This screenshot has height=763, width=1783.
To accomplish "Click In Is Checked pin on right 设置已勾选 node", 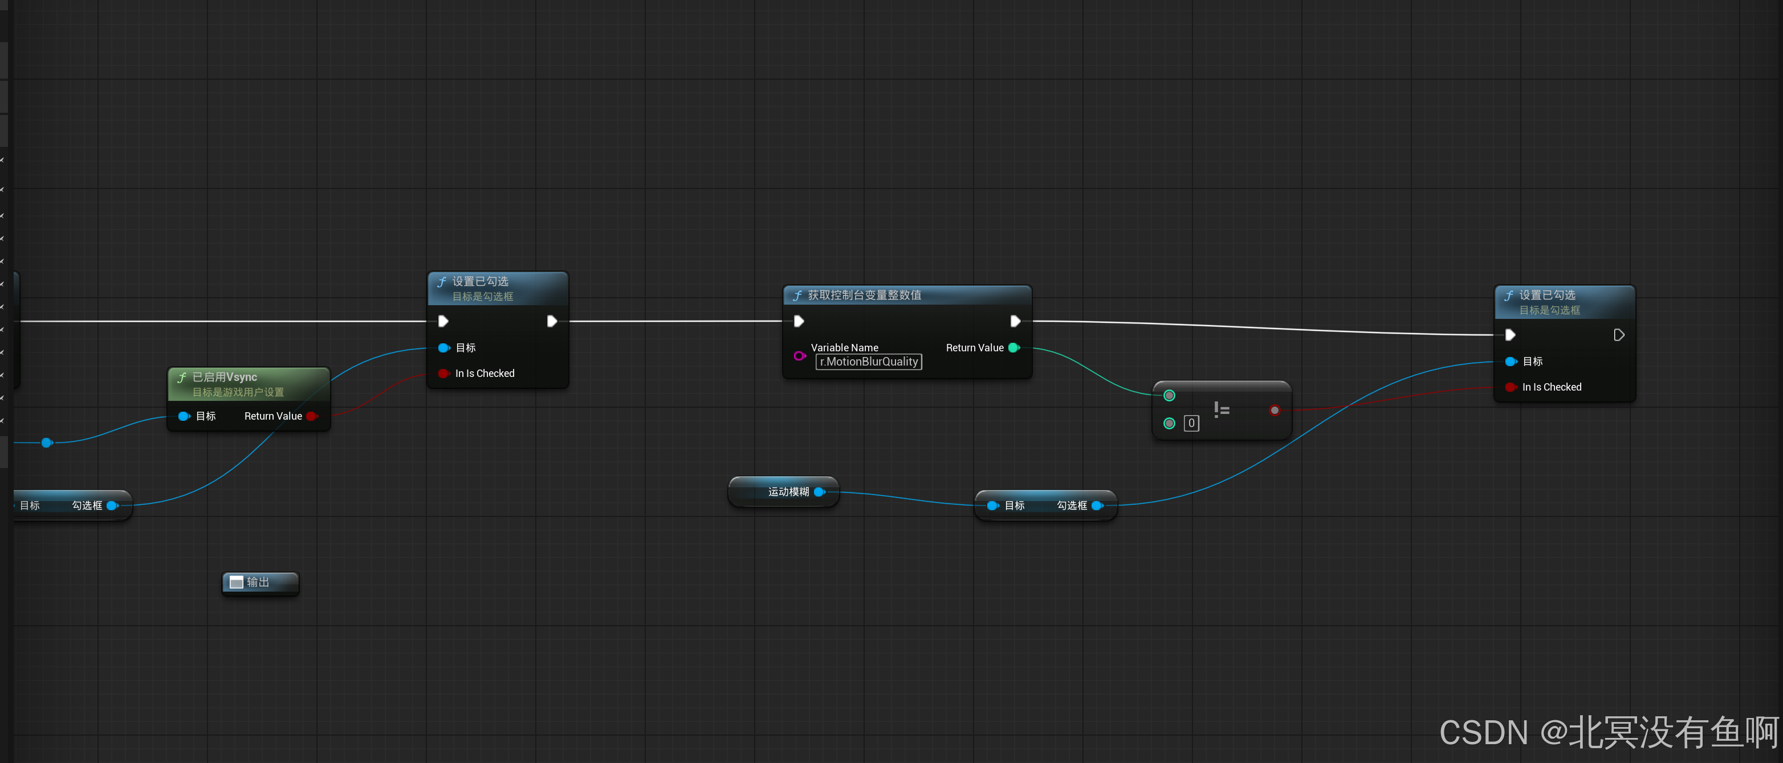I will pyautogui.click(x=1511, y=387).
